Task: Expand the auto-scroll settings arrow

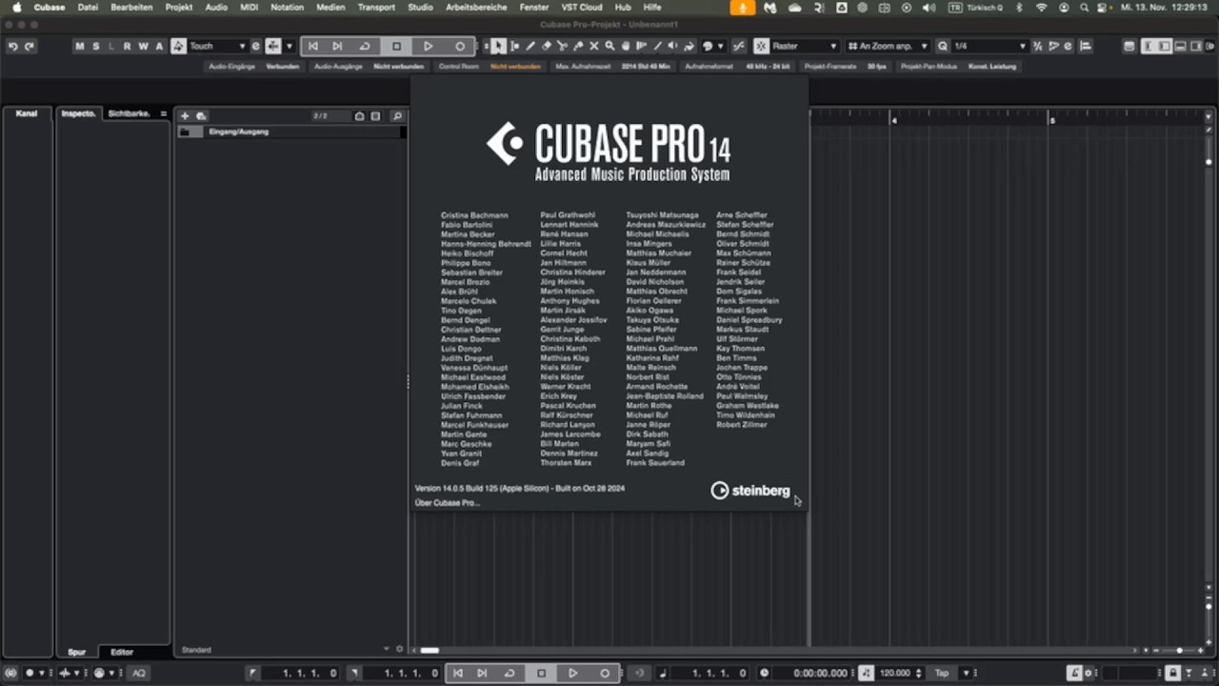Action: point(290,46)
